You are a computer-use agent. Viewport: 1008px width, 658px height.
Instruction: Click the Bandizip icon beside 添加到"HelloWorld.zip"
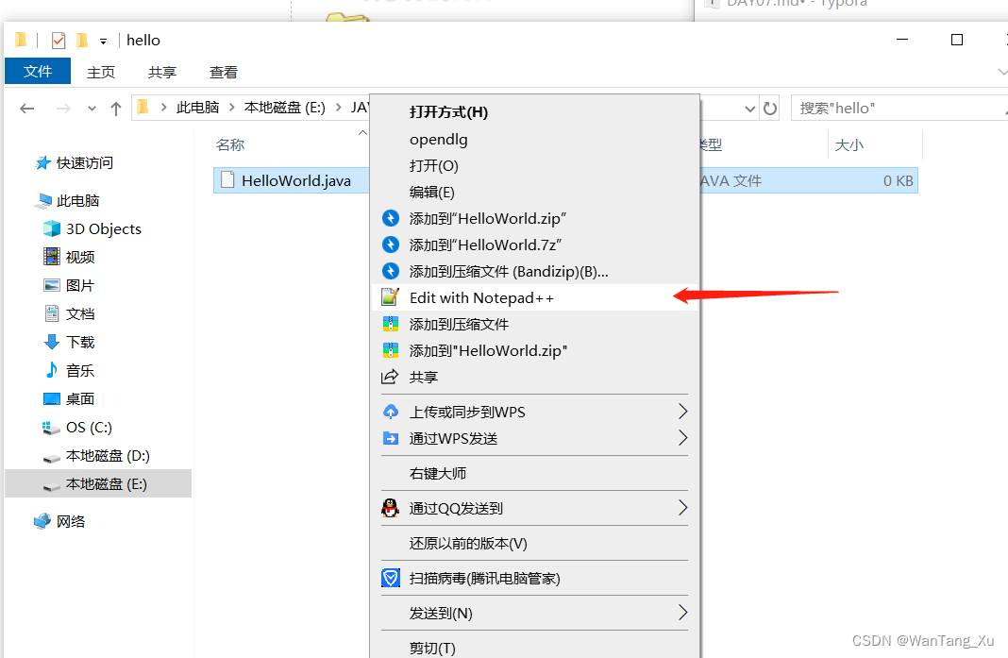[390, 218]
